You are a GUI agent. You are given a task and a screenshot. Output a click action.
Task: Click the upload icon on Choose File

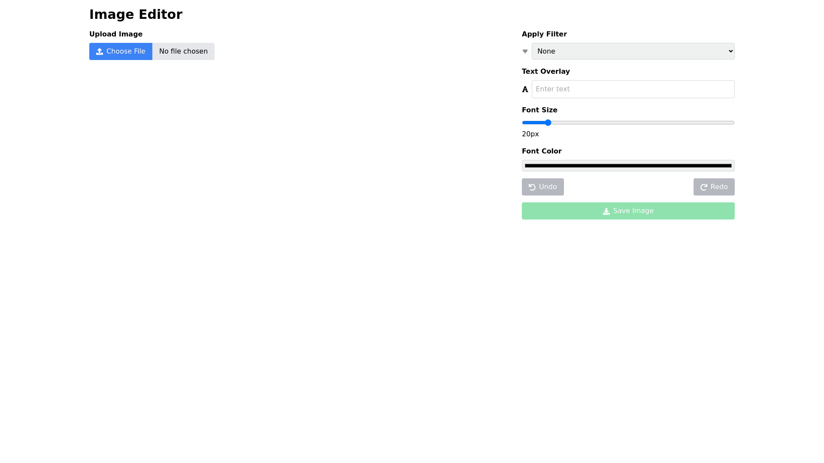pyautogui.click(x=100, y=51)
